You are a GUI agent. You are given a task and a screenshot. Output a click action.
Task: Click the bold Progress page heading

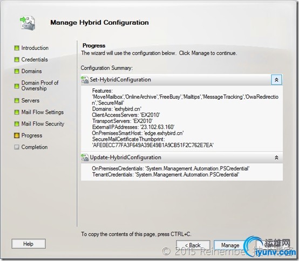(94, 46)
